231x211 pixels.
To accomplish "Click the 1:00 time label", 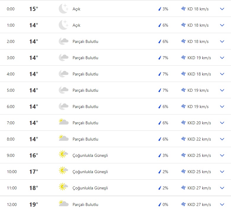I will [11, 25].
